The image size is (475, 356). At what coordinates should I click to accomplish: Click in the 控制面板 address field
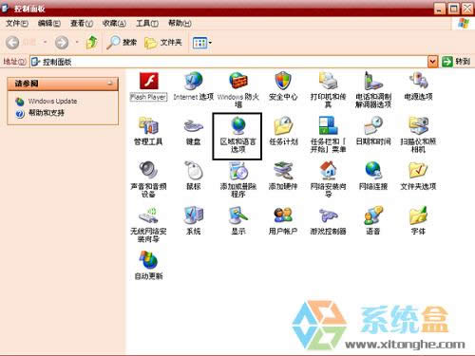tap(229, 62)
